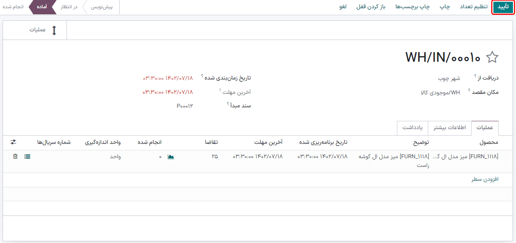Image resolution: width=516 pixels, height=243 pixels.
Task: Mark WH/IN/00010 with the favorite star
Action: pyautogui.click(x=492, y=57)
